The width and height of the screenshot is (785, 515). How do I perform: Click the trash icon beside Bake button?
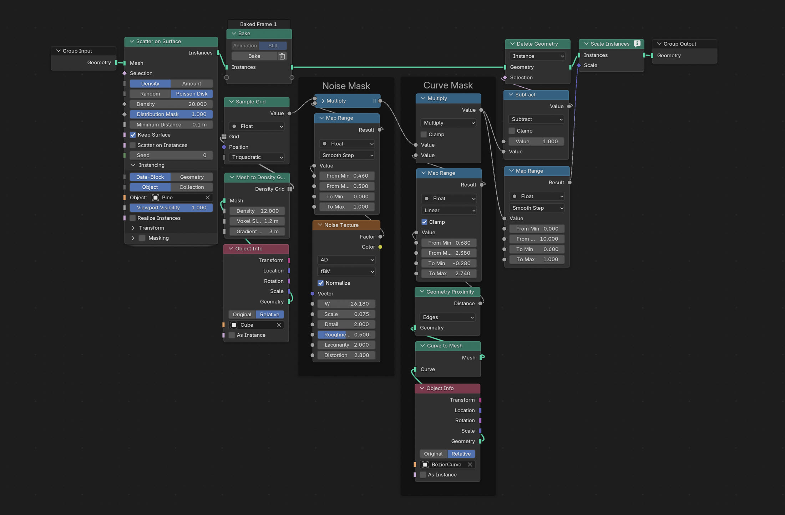[x=282, y=56]
